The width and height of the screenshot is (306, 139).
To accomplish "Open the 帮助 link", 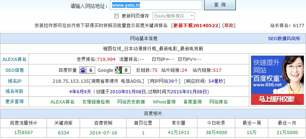I will pyautogui.click(x=229, y=25).
